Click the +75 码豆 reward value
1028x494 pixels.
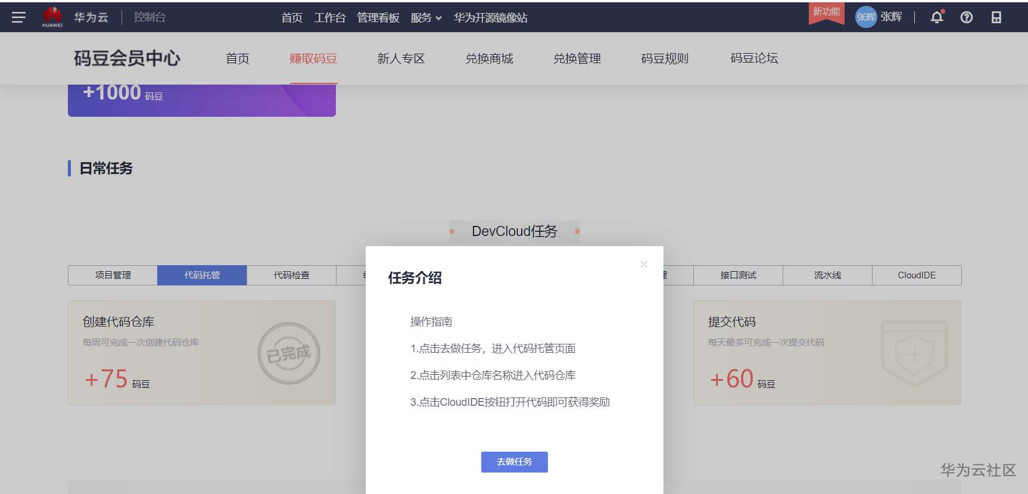[117, 379]
